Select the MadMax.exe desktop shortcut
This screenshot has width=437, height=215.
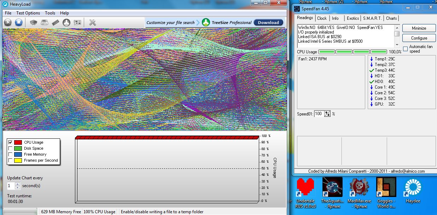(360, 192)
